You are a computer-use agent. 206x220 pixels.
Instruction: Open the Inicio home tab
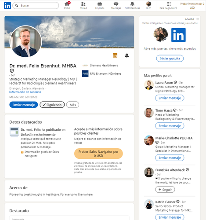(x=67, y=5)
